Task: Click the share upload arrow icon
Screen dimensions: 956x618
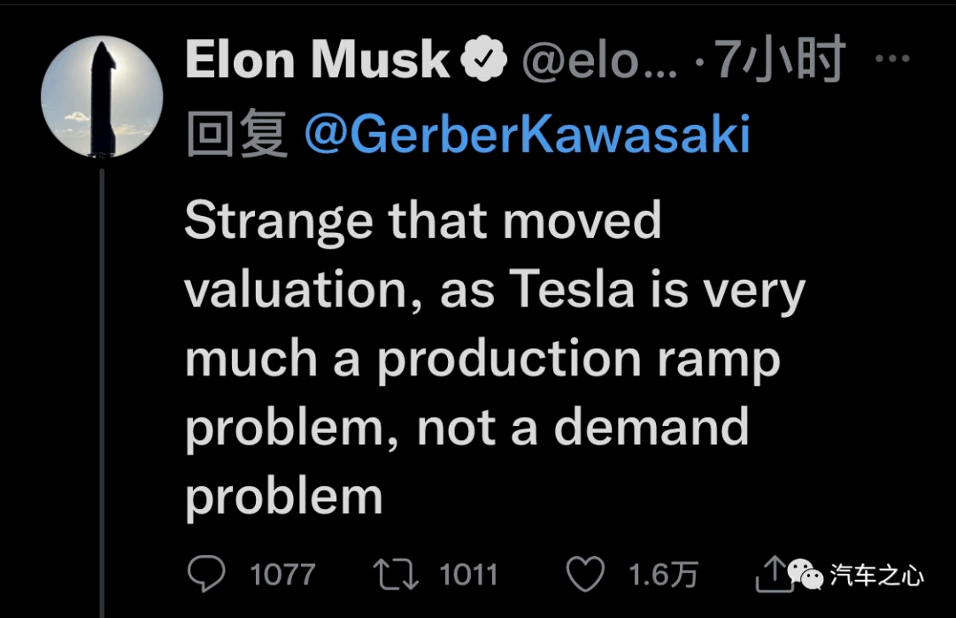Action: point(773,574)
